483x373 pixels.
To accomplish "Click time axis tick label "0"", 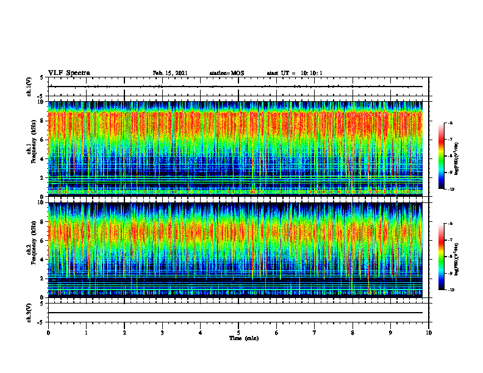I will point(48,333).
